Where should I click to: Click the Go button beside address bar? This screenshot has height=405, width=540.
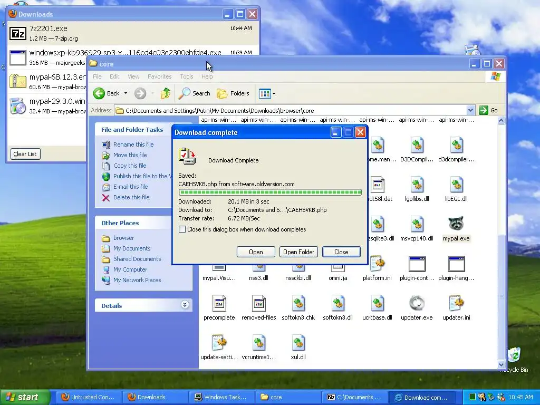tap(489, 110)
